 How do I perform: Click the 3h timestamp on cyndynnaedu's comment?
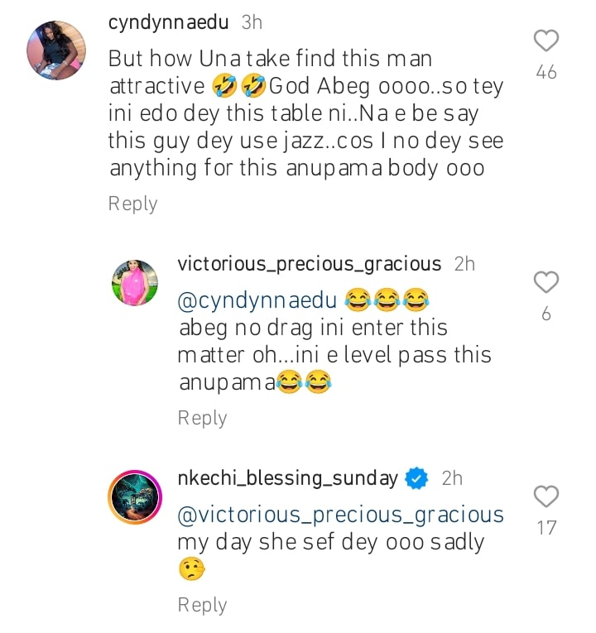click(252, 23)
